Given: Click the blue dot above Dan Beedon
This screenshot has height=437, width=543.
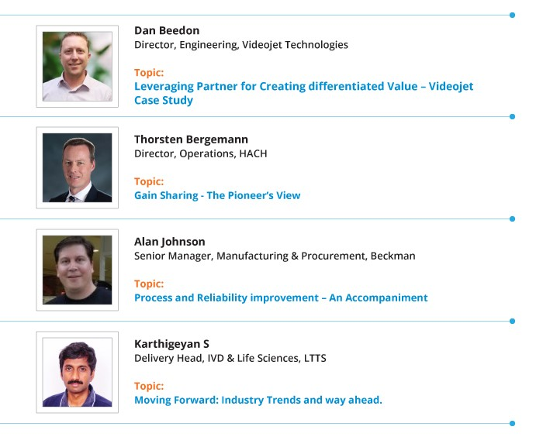Looking at the screenshot, I should coord(512,15).
